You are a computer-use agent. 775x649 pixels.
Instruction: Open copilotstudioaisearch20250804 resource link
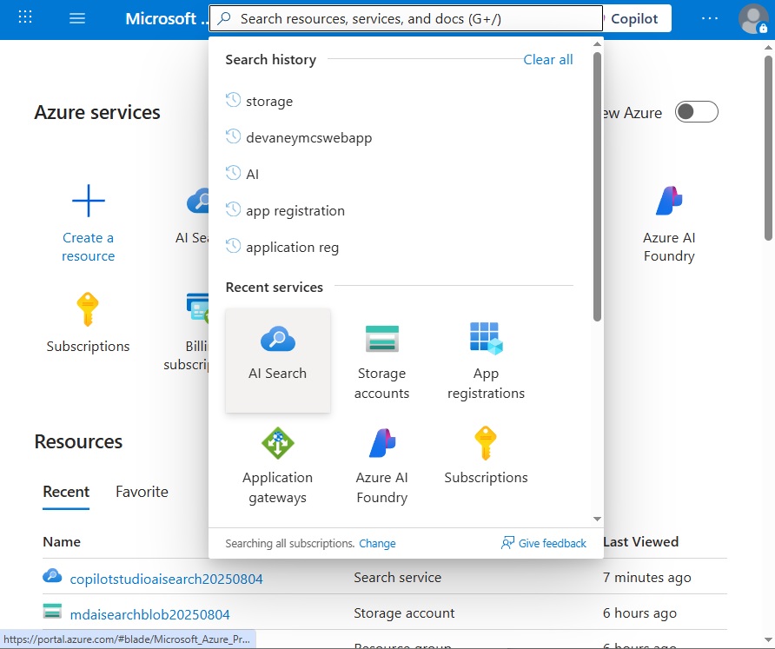[167, 579]
